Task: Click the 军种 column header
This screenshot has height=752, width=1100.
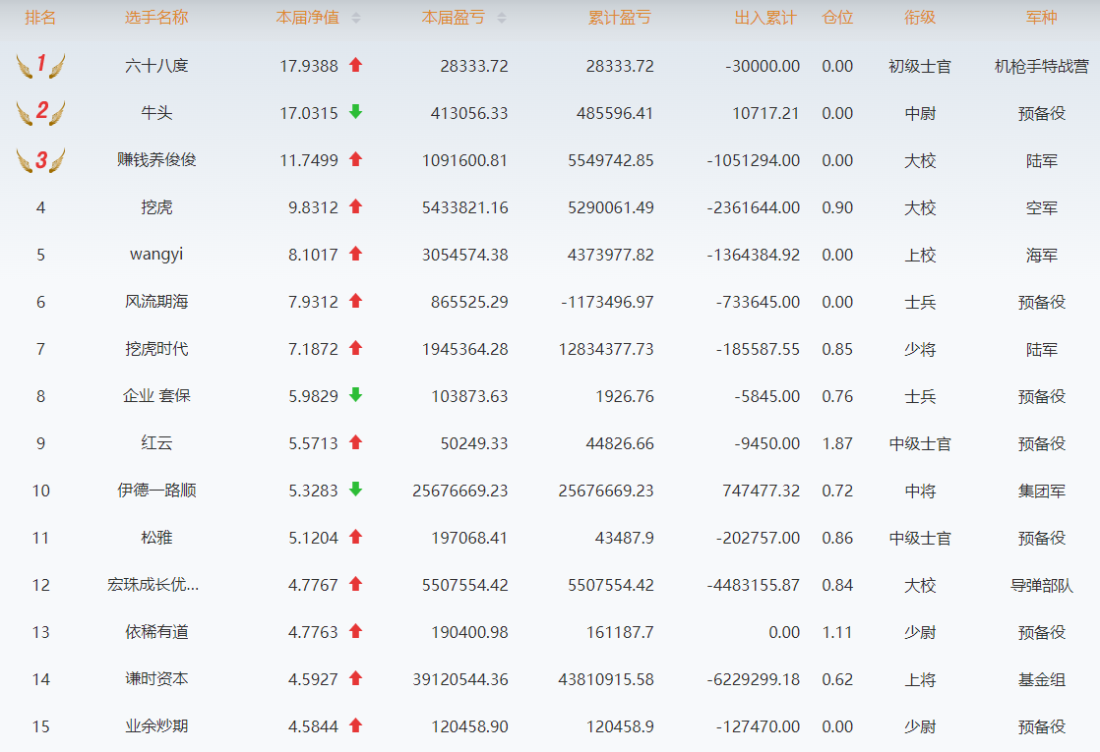Action: tap(1042, 18)
